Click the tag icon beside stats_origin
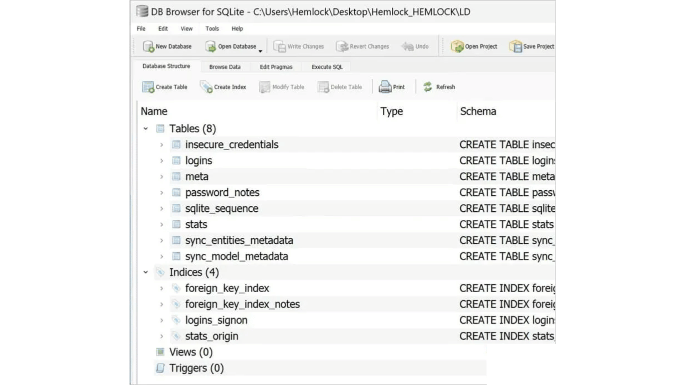 click(176, 336)
